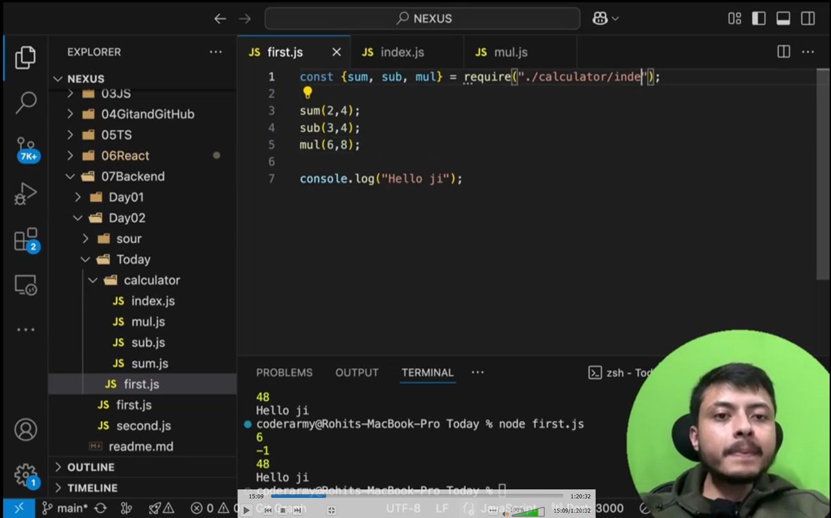Skip to next in video overlay

(x=298, y=510)
